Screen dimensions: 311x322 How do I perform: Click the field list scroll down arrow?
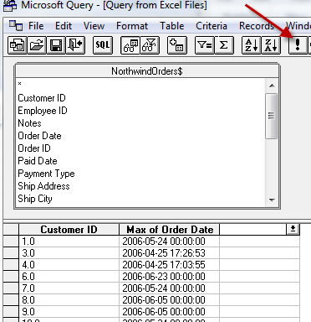272,200
